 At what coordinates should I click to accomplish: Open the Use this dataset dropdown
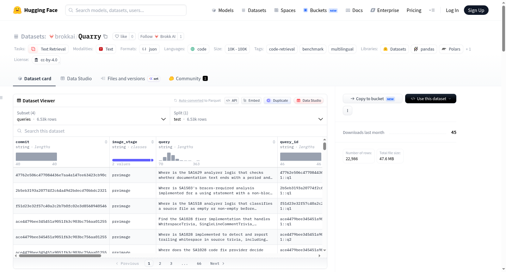tap(431, 99)
